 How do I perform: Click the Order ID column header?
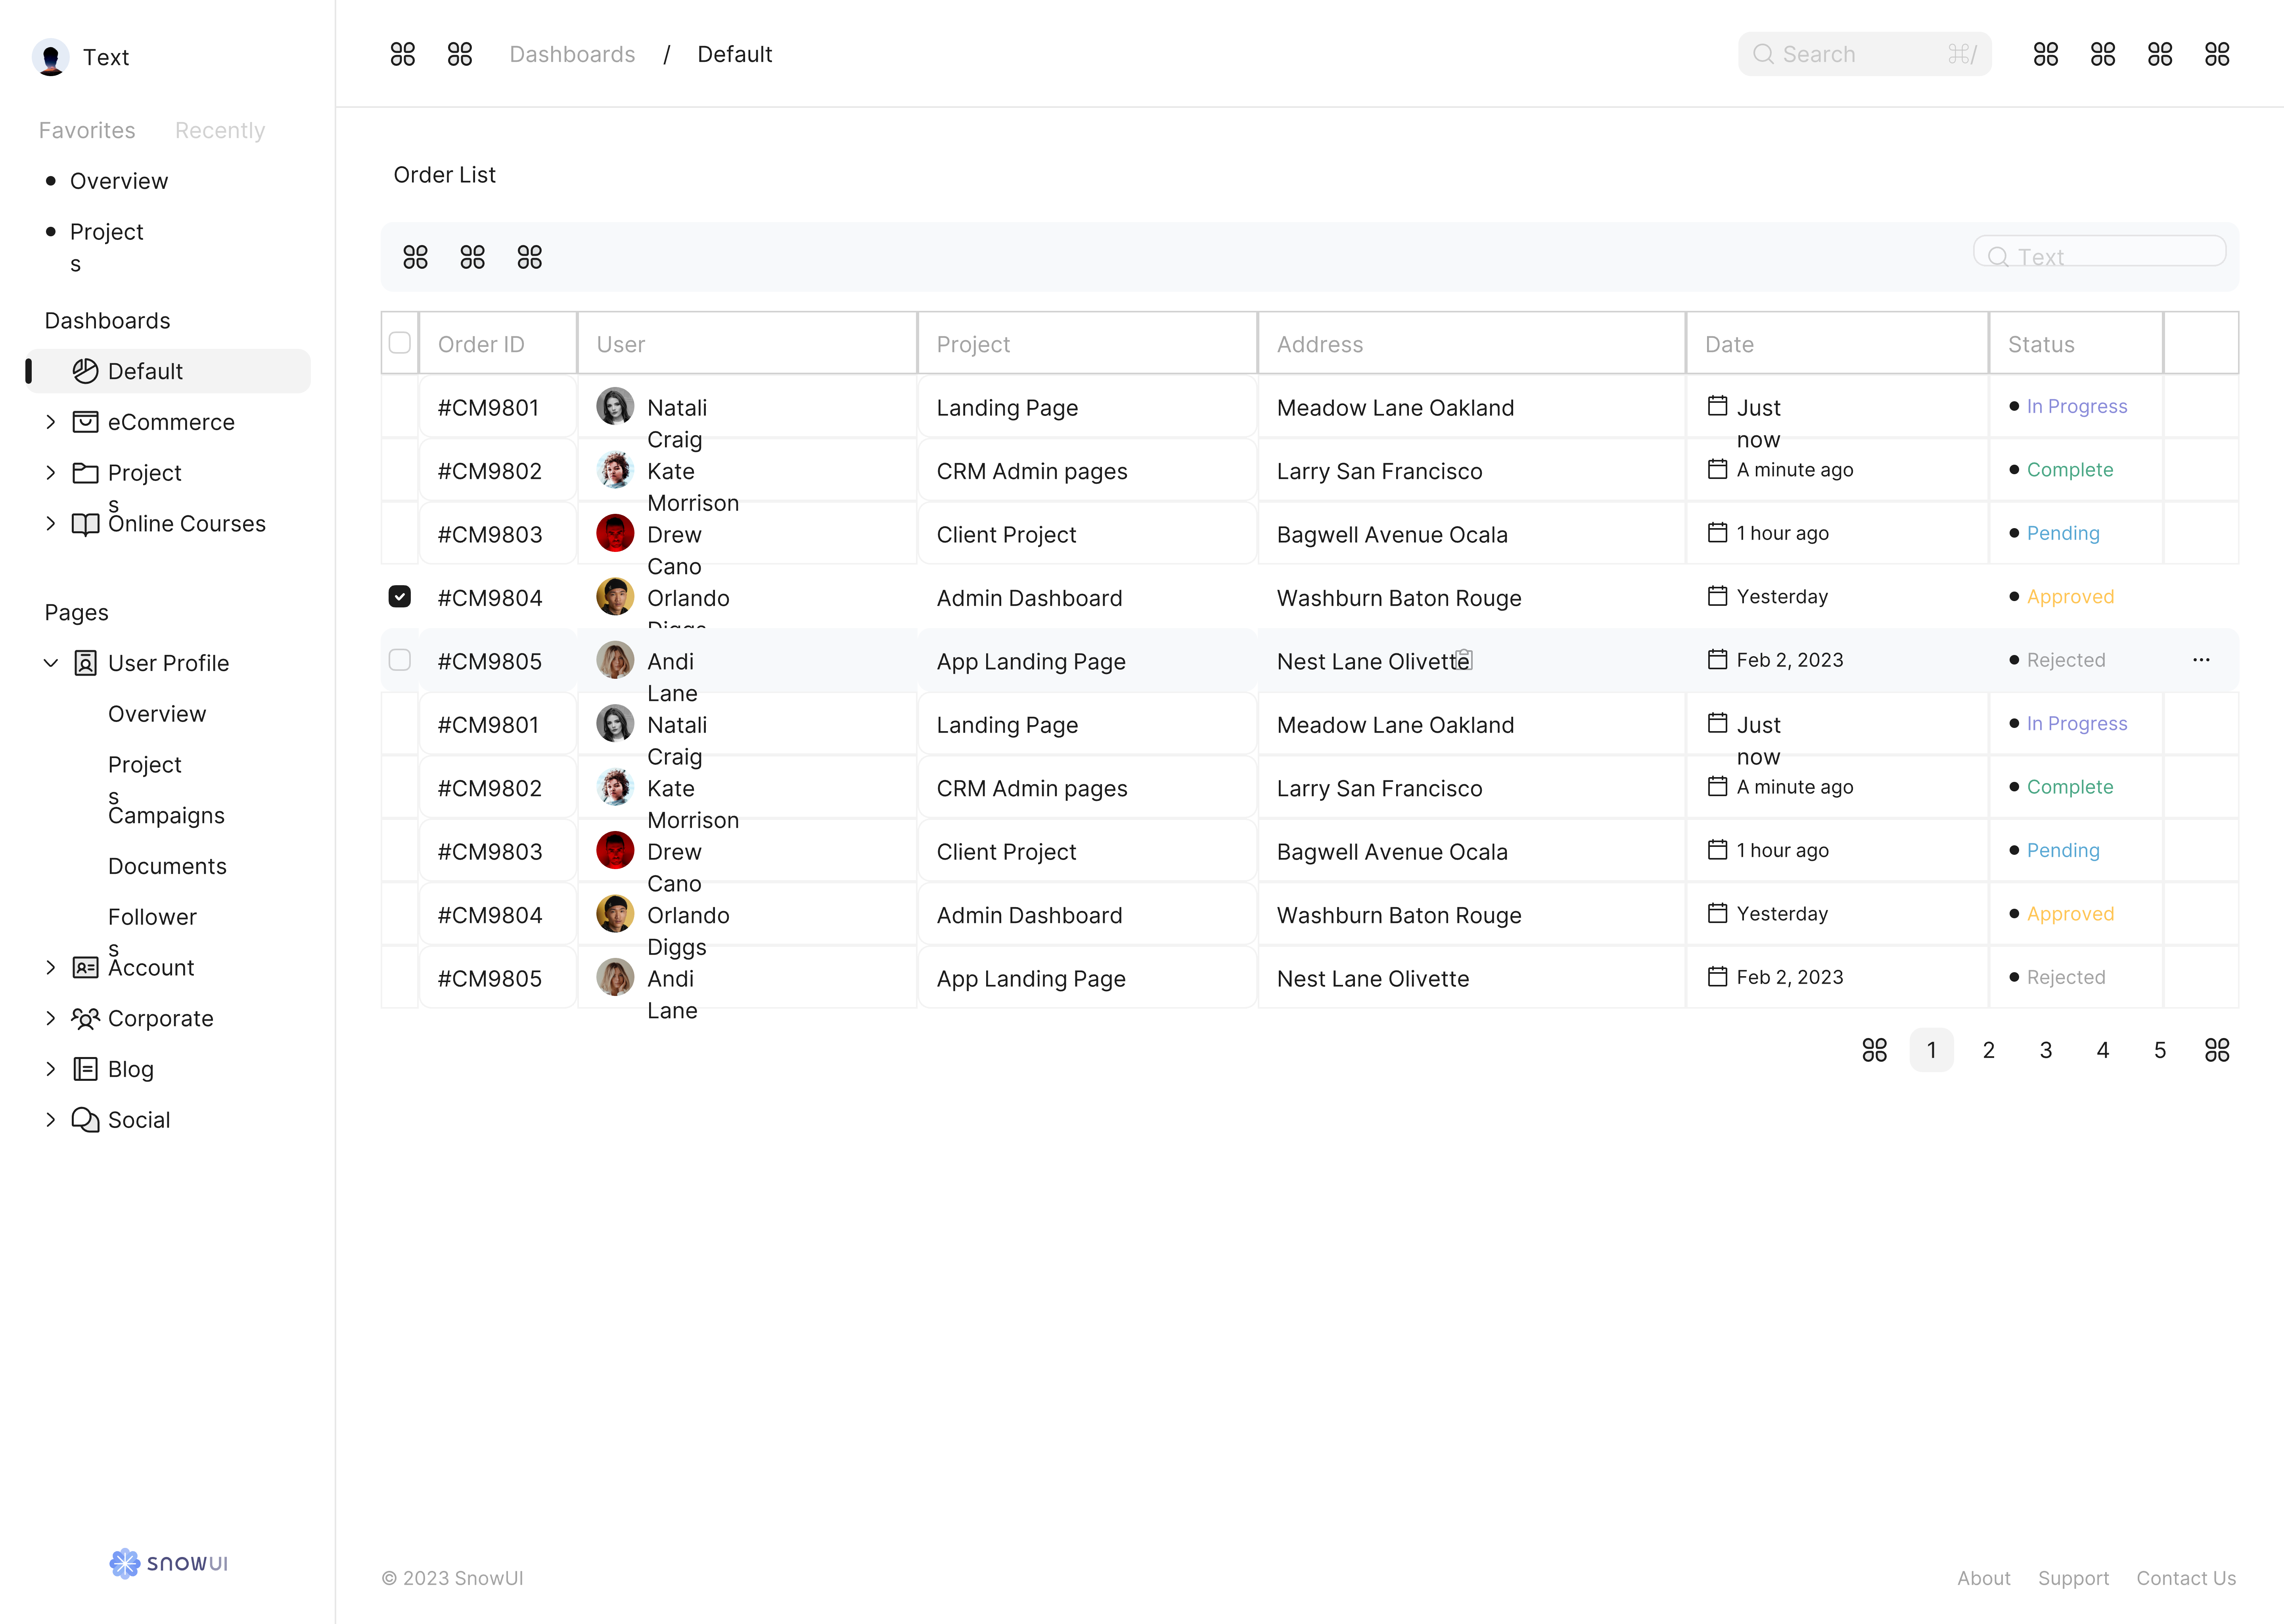(x=498, y=343)
